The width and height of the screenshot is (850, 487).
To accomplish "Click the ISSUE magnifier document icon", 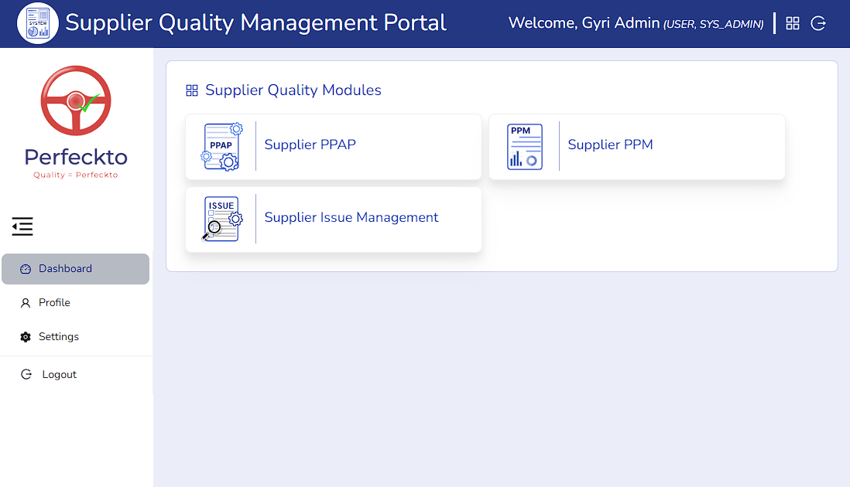I will coord(221,219).
